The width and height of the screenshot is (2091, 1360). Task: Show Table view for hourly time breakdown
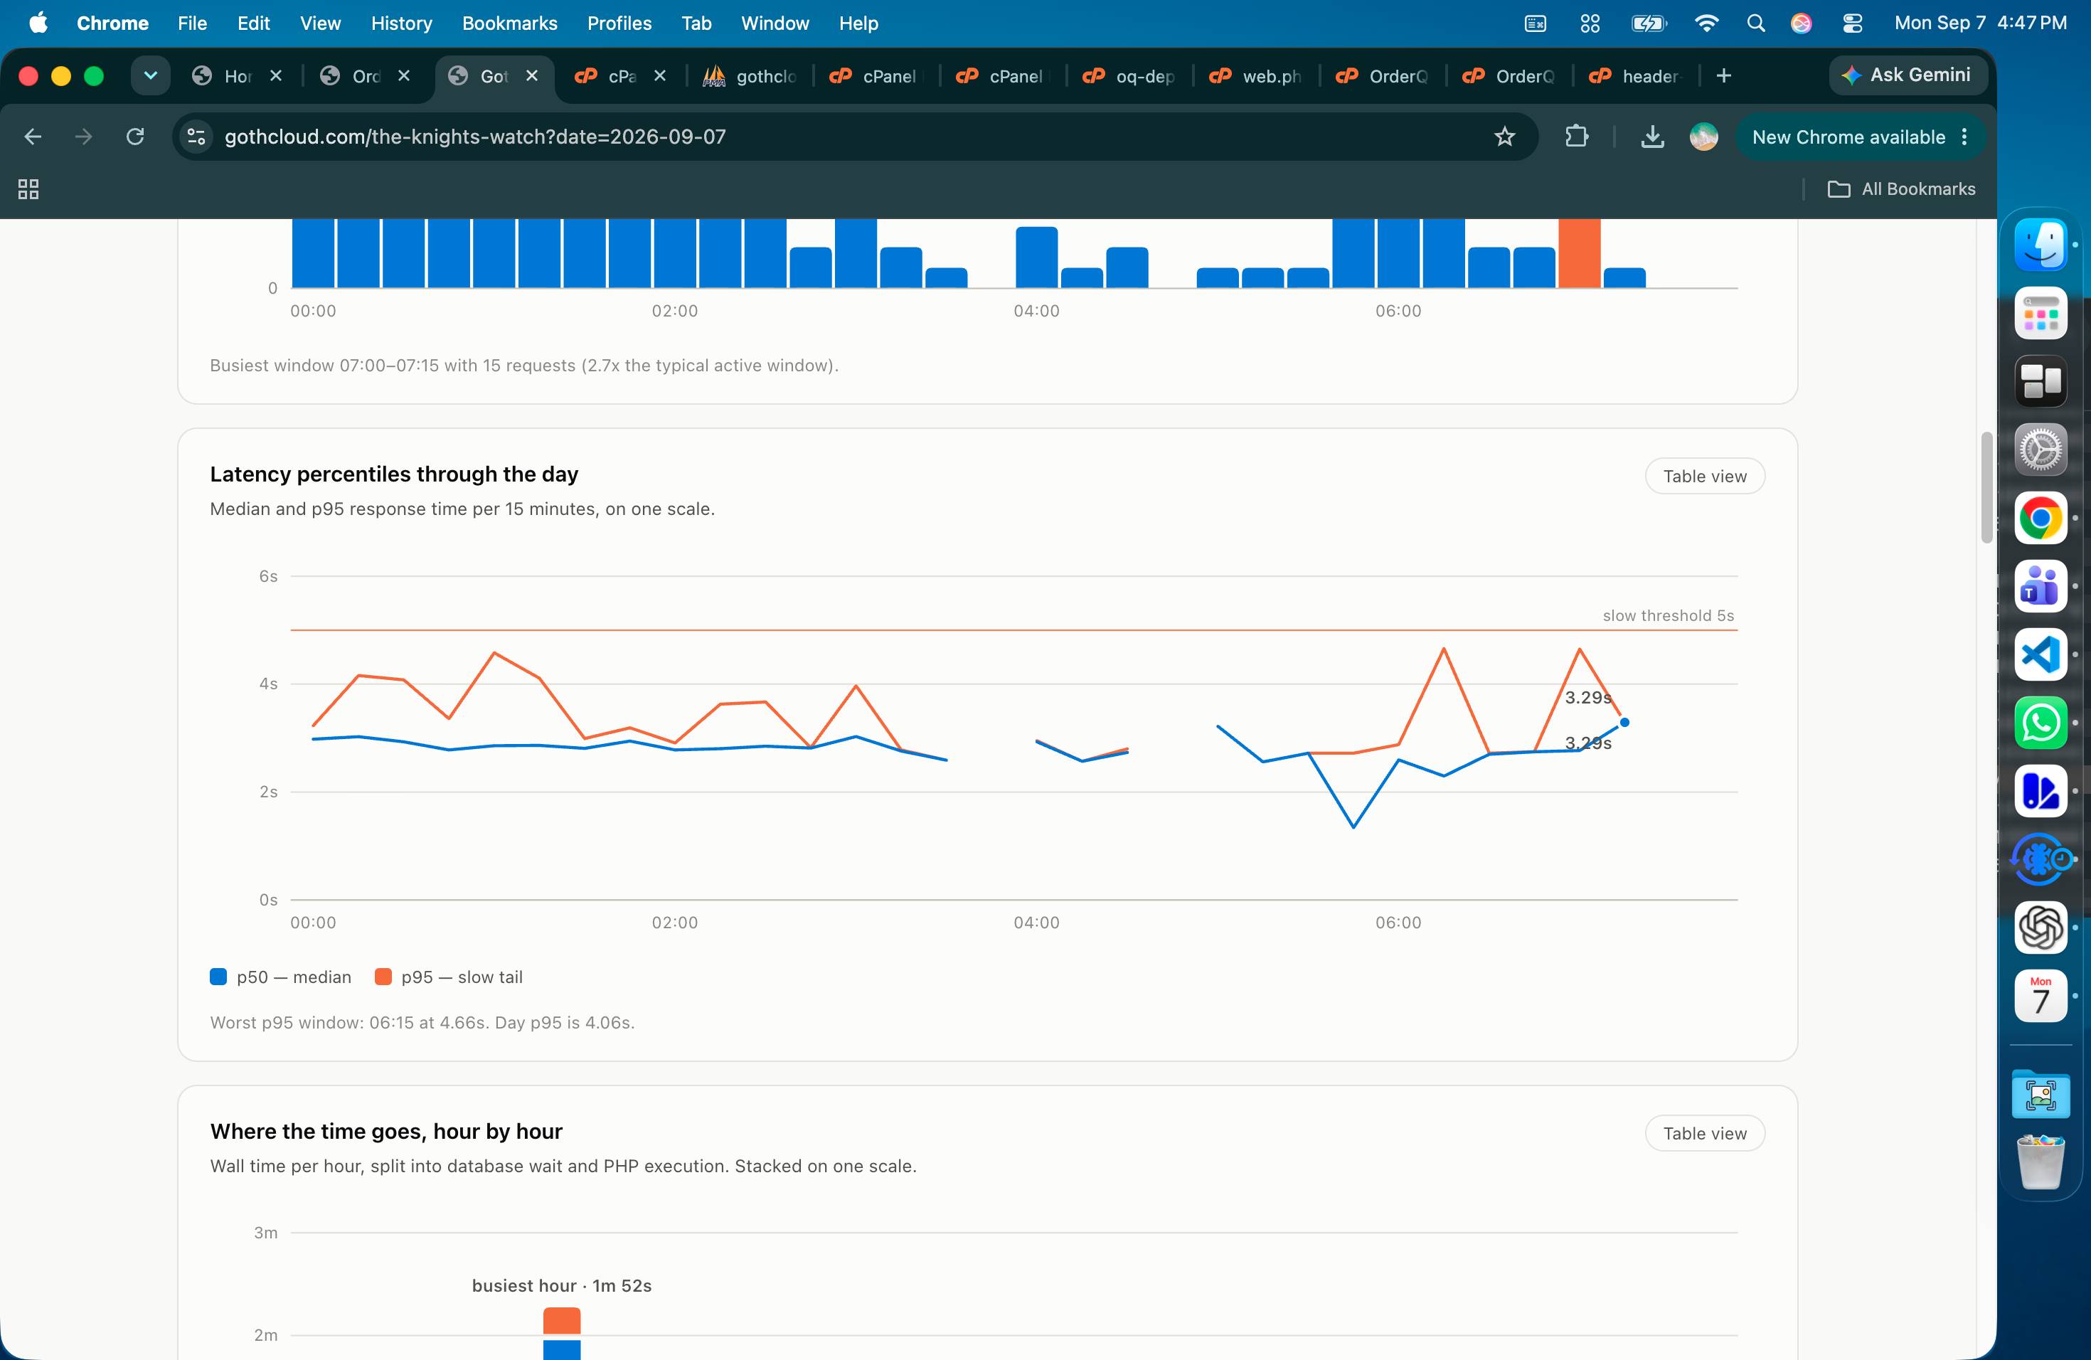1704,1133
